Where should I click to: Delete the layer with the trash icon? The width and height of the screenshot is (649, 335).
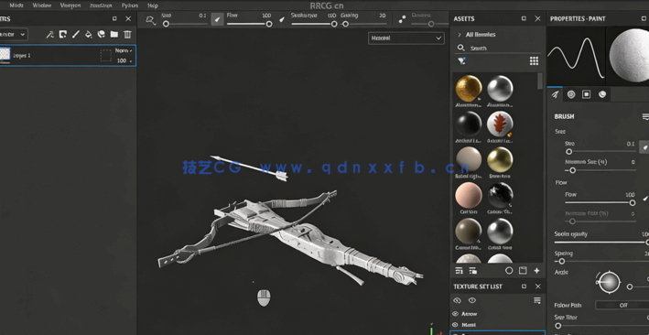(127, 35)
